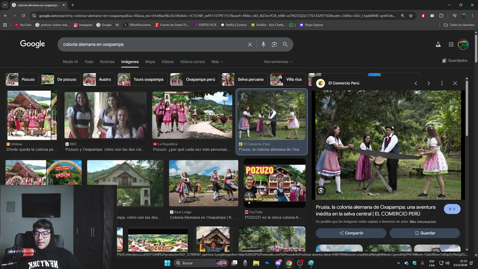The height and width of the screenshot is (269, 478).
Task: Open Más información copyright link
Action: [423, 222]
